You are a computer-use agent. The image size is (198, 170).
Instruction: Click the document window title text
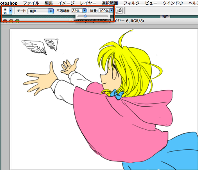tap(109, 21)
